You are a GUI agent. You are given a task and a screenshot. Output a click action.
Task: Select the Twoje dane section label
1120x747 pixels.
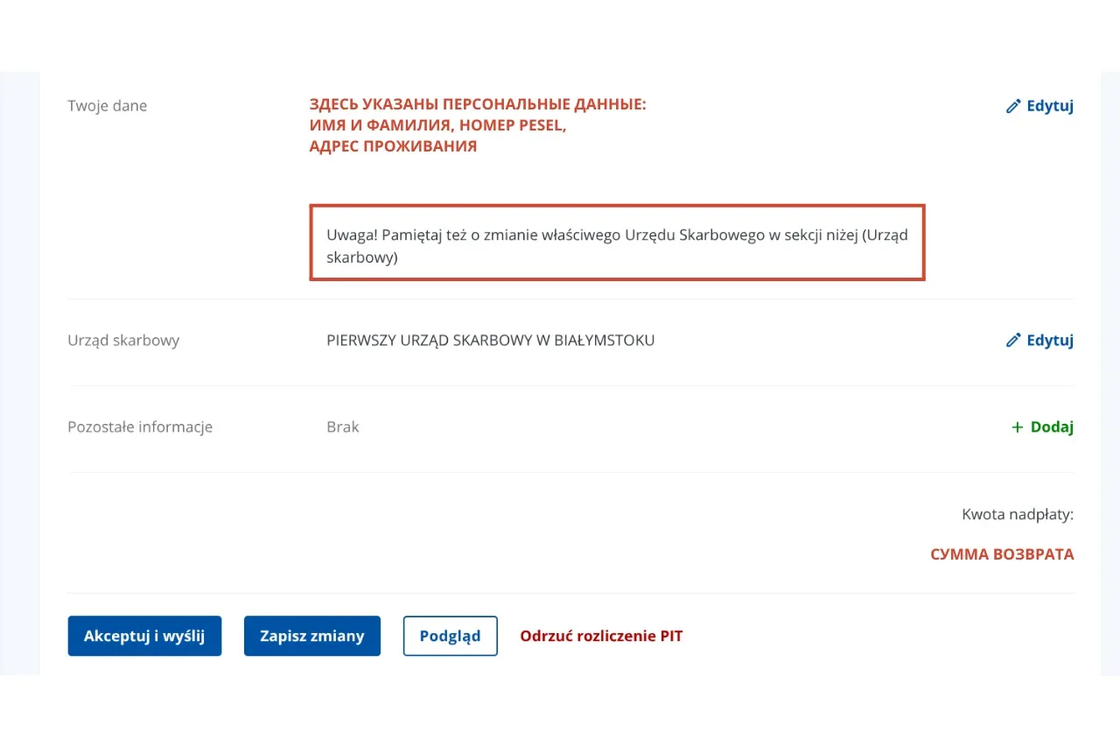108,106
